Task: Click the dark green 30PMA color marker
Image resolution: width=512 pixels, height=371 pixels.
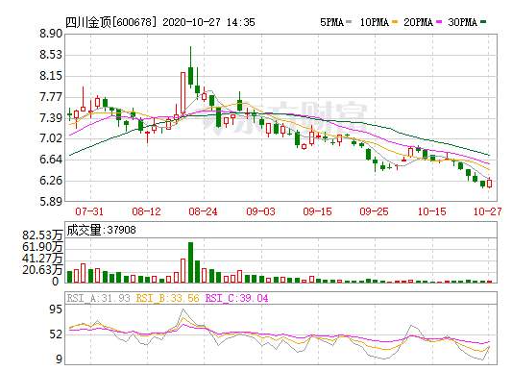Action: (x=483, y=22)
